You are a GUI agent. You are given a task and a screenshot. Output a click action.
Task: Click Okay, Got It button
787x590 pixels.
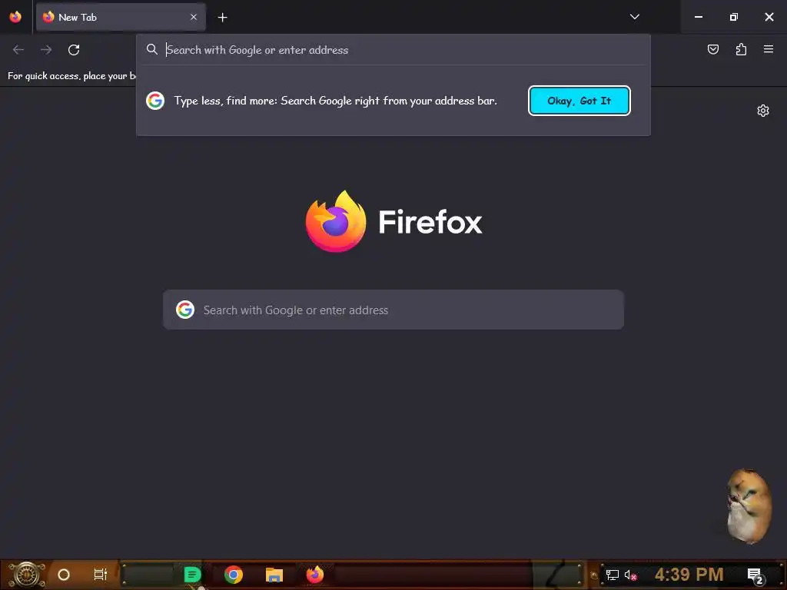coord(579,101)
